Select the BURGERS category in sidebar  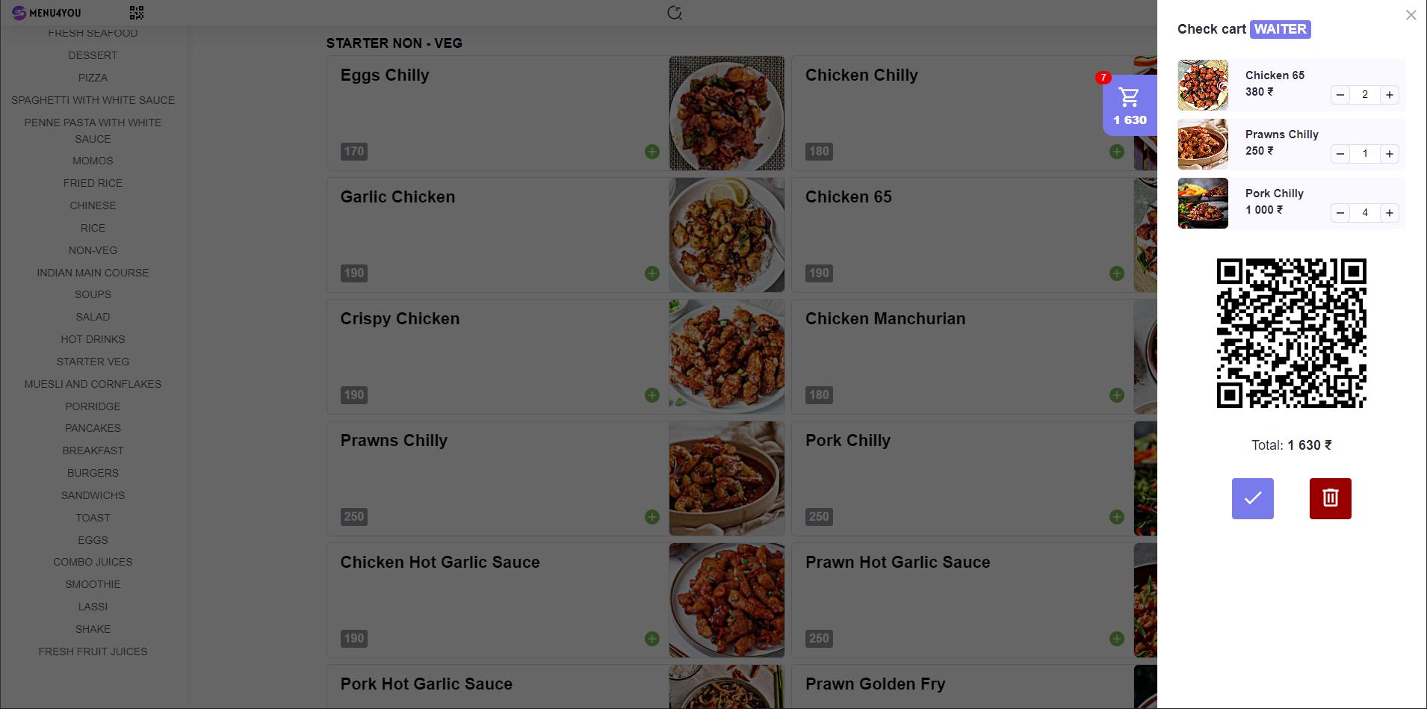click(93, 473)
